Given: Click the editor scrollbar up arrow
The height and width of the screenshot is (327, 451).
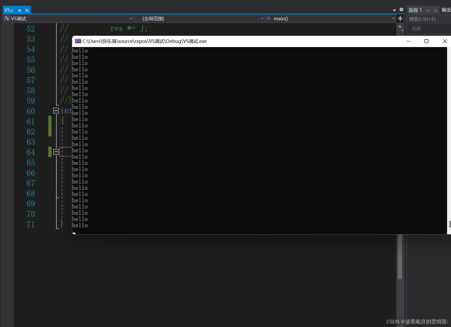Looking at the screenshot, I should pos(400,27).
